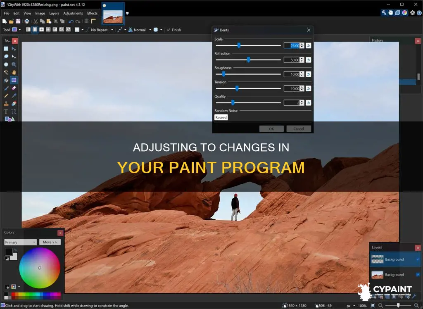Screen dimensions: 423x309
Task: Open the File menu
Action: coord(7,13)
